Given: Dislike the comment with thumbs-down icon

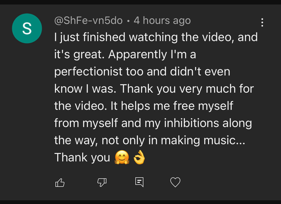Looking at the screenshot, I should 102,183.
